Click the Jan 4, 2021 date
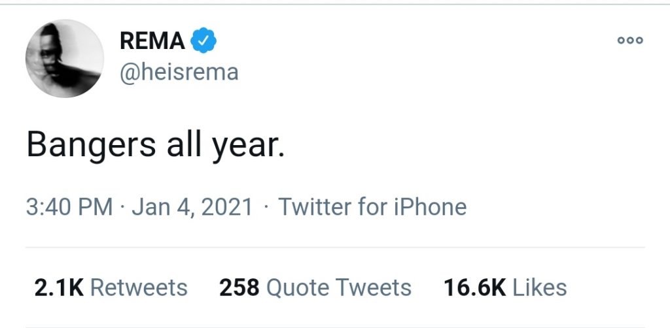 (x=192, y=207)
